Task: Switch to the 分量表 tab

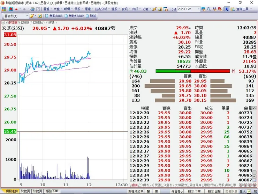Action: point(168,185)
